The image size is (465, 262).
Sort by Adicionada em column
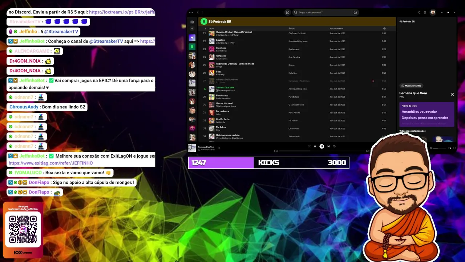(x=336, y=28)
